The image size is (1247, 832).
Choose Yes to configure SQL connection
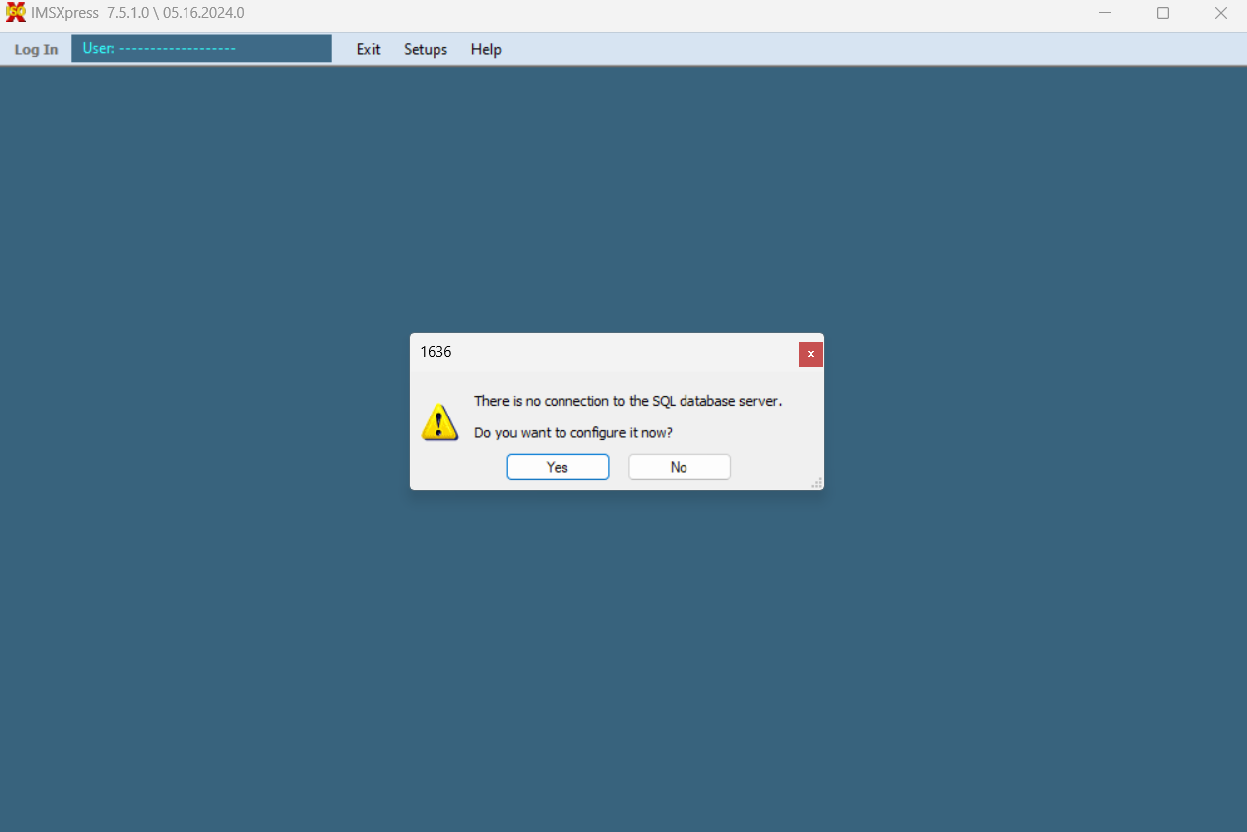point(558,467)
